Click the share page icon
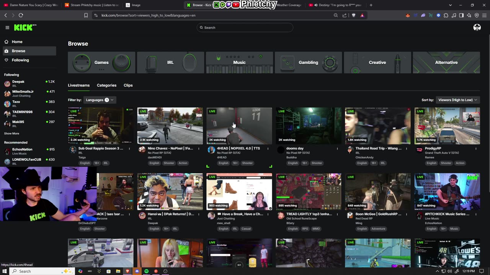 (345, 15)
